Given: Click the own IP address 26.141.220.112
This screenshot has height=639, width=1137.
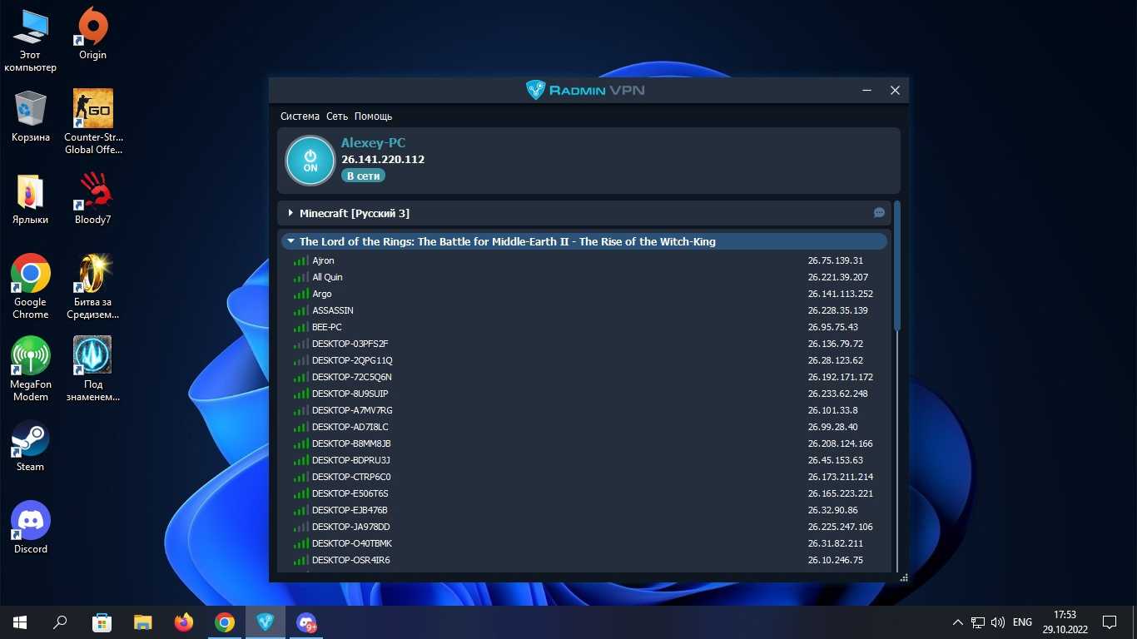Looking at the screenshot, I should 383,159.
